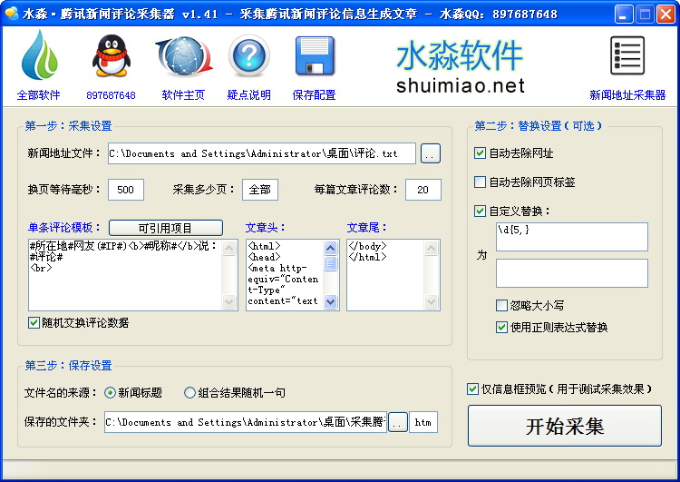680x482 pixels.
Task: Toggle the 随机交换评论数据 checkbox
Action: tap(34, 322)
